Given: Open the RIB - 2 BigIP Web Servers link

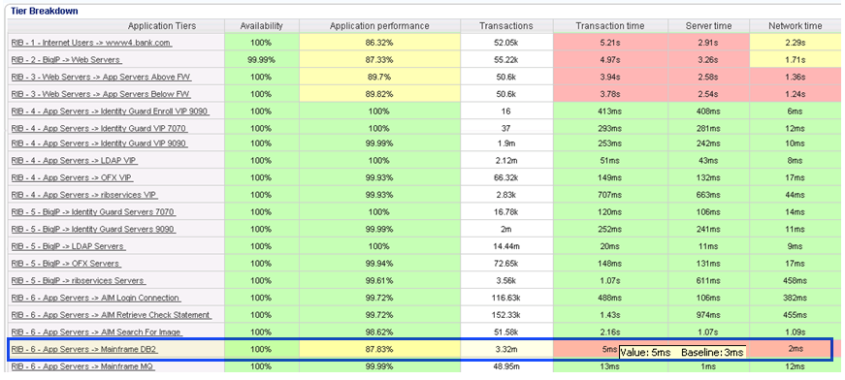Looking at the screenshot, I should click(x=66, y=60).
